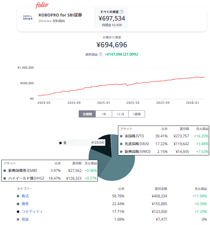This screenshot has width=210, height=225.
Task: Open help icon next to すべての資産
Action: 122,12
